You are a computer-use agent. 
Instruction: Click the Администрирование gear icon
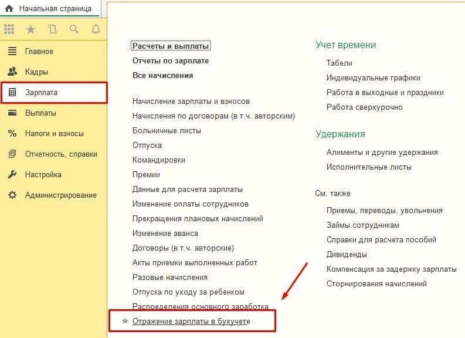(12, 195)
